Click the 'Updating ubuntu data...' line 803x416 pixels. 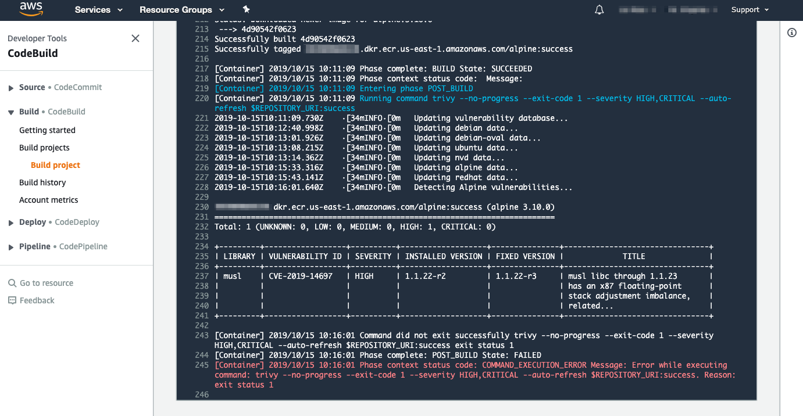tap(366, 148)
